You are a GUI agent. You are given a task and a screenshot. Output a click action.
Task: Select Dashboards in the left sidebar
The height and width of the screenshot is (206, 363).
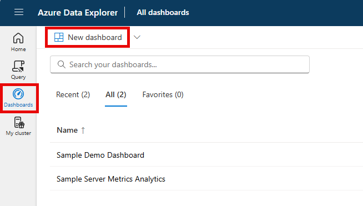pyautogui.click(x=18, y=98)
